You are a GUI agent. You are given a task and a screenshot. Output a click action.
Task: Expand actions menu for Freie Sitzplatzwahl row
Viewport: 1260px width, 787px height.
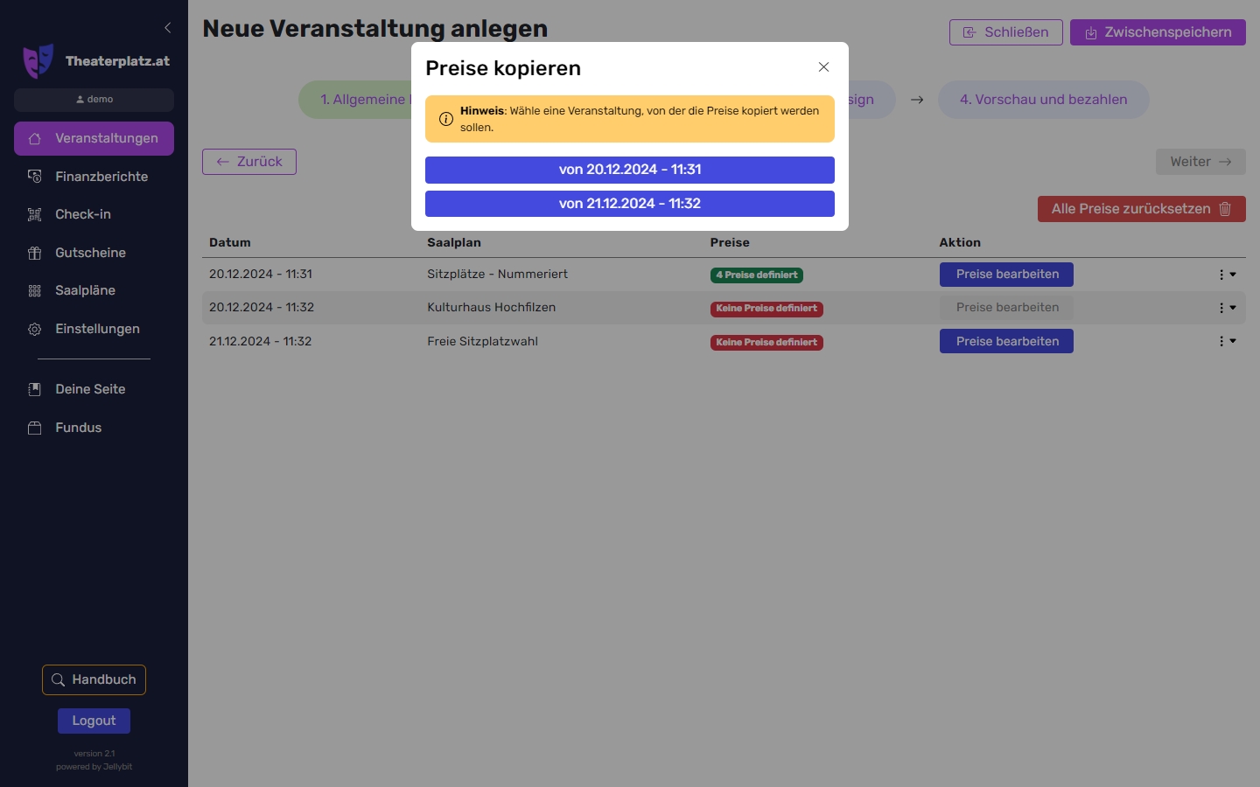click(x=1227, y=341)
